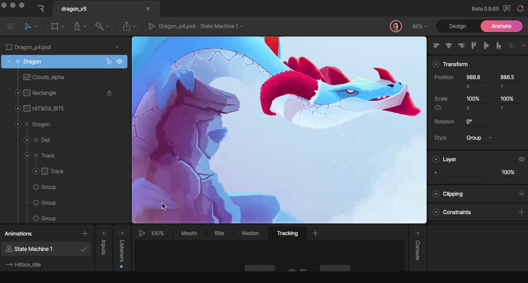Switch to the Motion layer tab
528x283 pixels.
click(251, 233)
